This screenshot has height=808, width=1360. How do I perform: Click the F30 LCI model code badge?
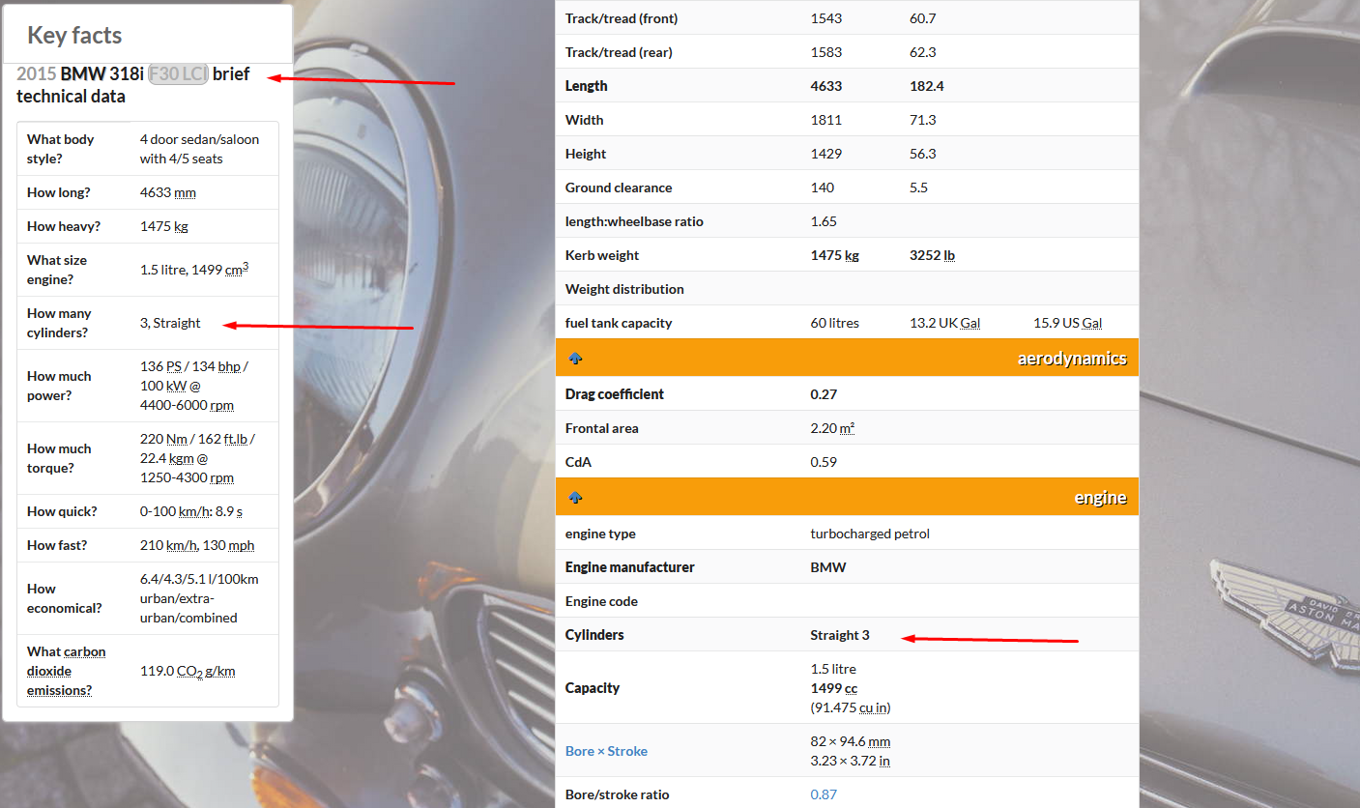[x=178, y=73]
